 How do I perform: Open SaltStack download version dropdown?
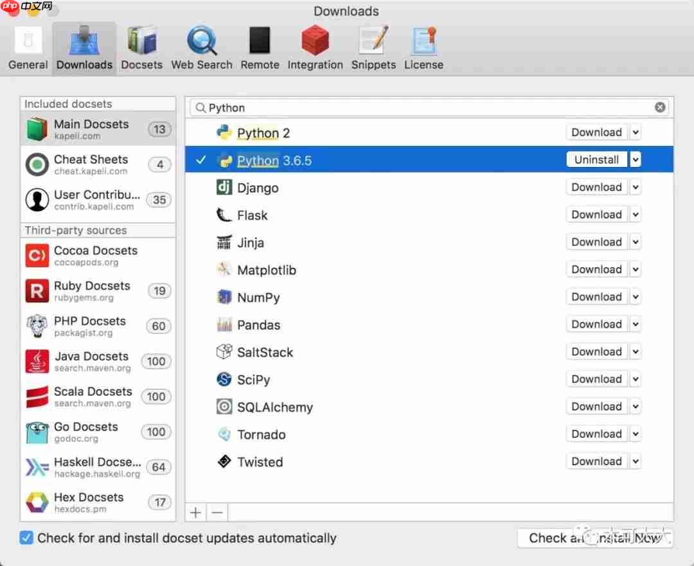636,352
